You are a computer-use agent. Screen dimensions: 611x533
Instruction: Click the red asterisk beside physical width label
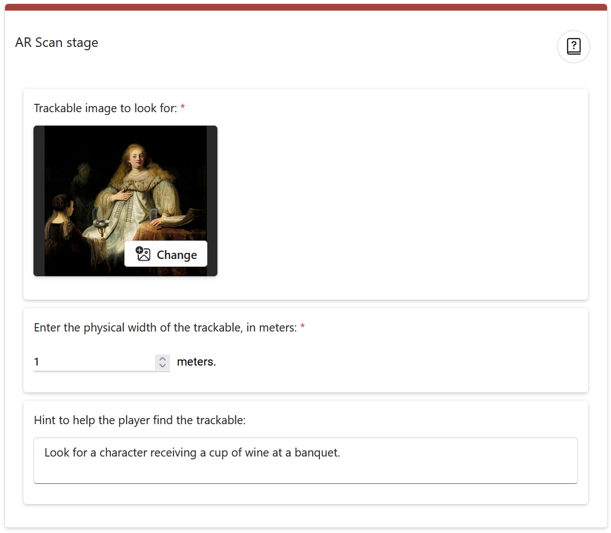tap(303, 328)
